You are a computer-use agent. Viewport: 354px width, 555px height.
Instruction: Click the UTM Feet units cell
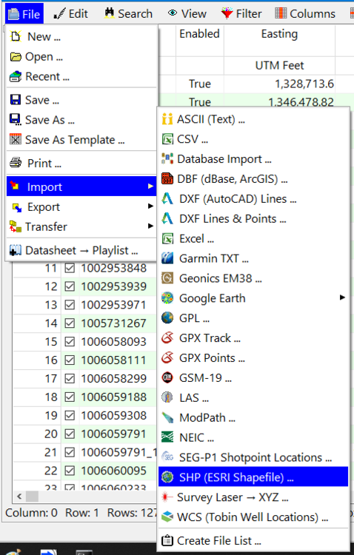(x=279, y=65)
